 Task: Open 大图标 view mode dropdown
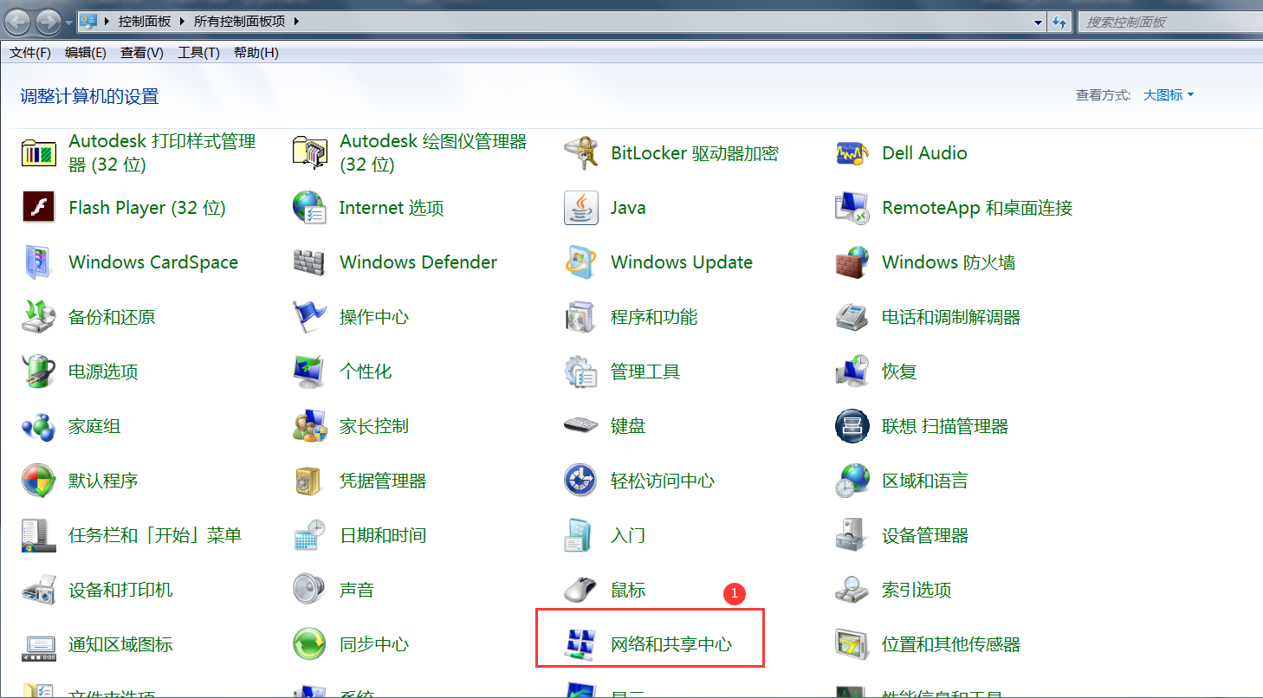[x=1169, y=95]
